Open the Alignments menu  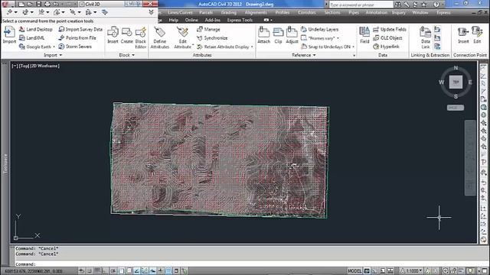click(x=256, y=12)
